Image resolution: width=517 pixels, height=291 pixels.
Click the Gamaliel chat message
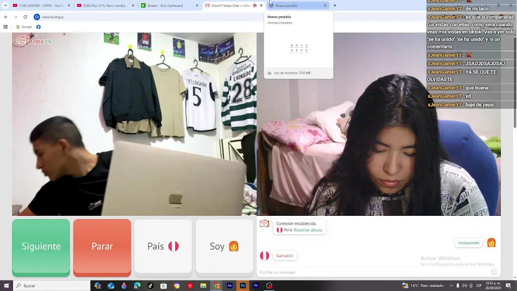click(x=285, y=255)
